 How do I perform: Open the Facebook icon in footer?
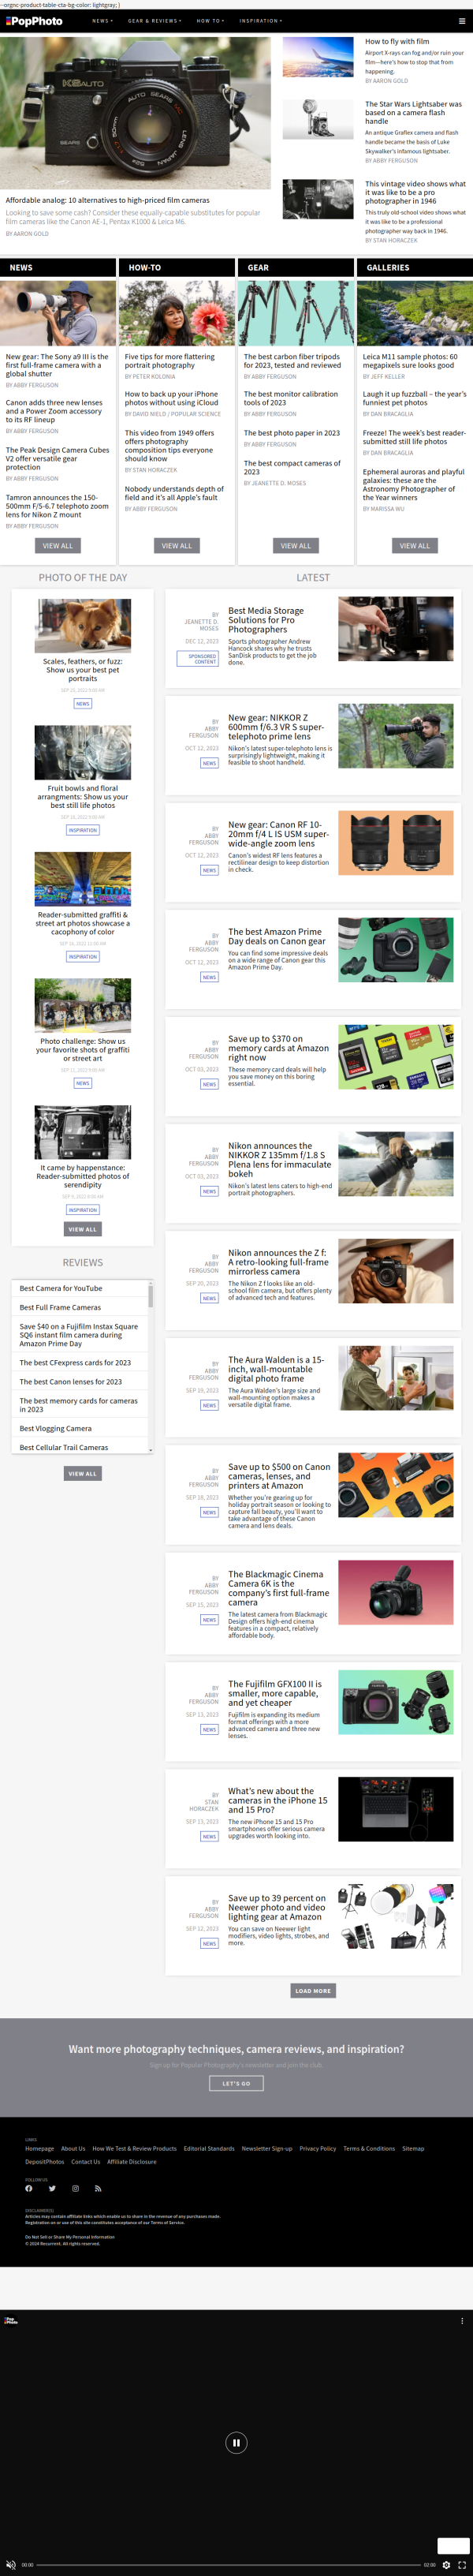(29, 2187)
